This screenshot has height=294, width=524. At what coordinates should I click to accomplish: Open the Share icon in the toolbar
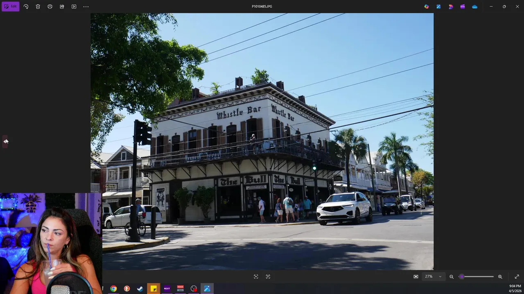pyautogui.click(x=62, y=7)
